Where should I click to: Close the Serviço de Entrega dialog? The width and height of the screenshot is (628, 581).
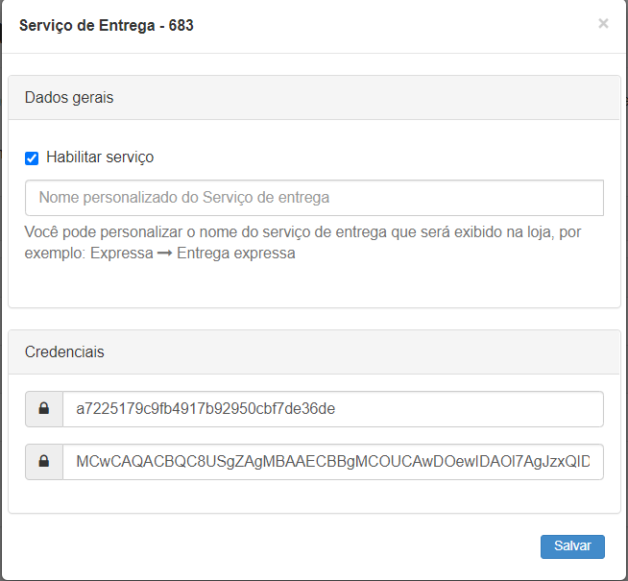click(x=603, y=24)
